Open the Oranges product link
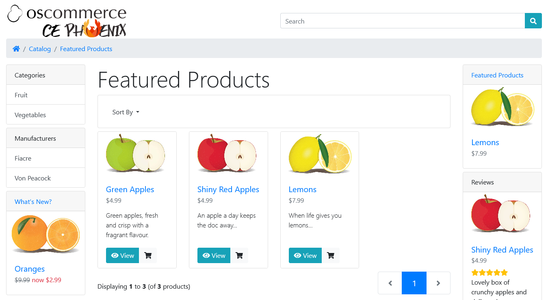The image size is (548, 300). pos(30,269)
